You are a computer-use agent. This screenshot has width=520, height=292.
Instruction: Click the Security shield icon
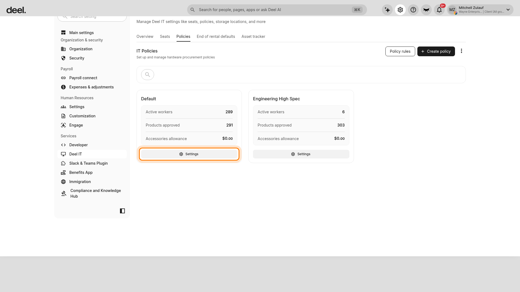tap(63, 58)
